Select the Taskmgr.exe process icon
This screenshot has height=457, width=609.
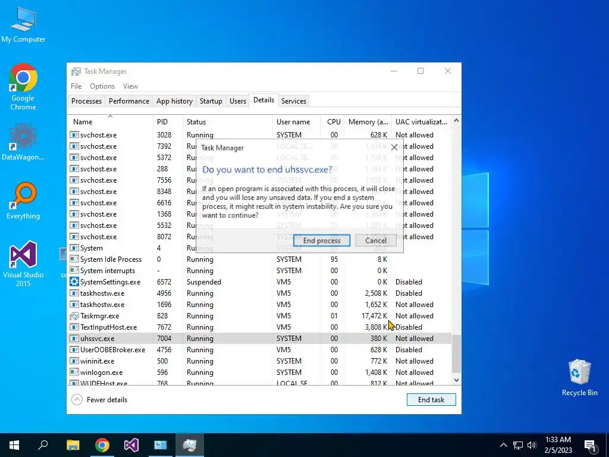74,315
